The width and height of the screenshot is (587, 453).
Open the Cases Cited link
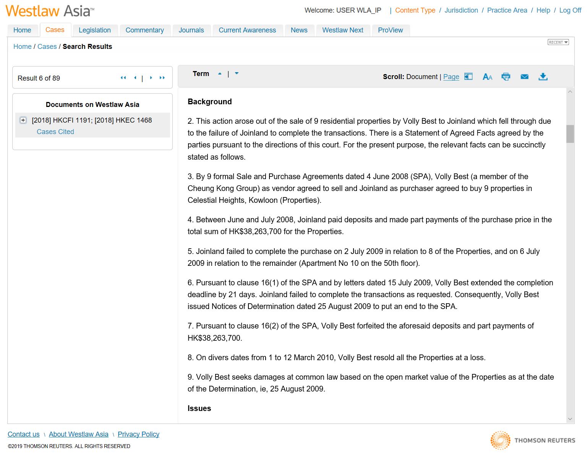[55, 132]
